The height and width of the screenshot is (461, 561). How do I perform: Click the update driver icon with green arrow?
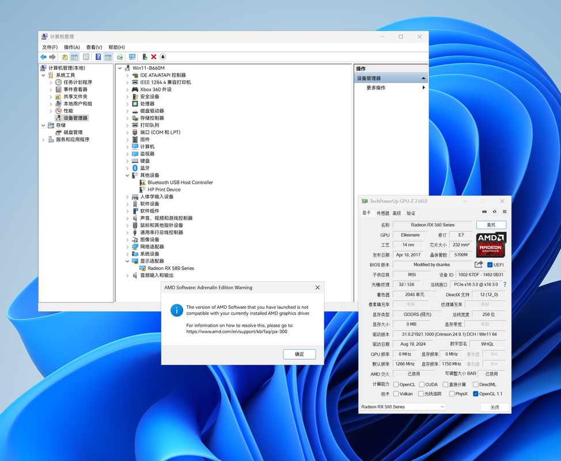coord(145,57)
